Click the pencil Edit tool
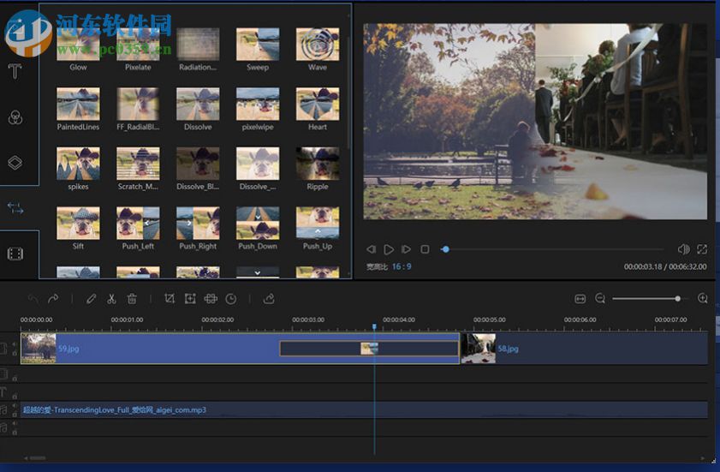The width and height of the screenshot is (720, 472). coord(91,298)
